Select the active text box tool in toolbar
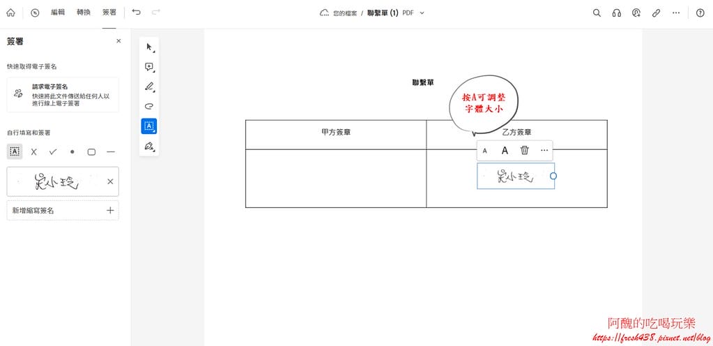The image size is (713, 346). [x=149, y=126]
